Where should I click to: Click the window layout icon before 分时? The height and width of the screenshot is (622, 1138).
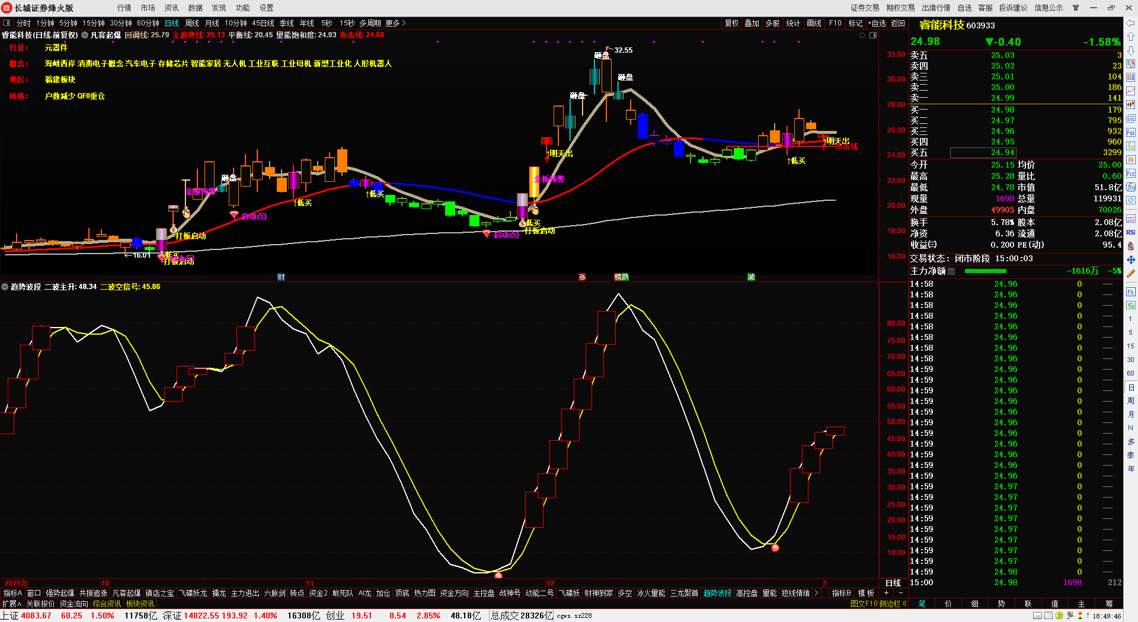7,23
